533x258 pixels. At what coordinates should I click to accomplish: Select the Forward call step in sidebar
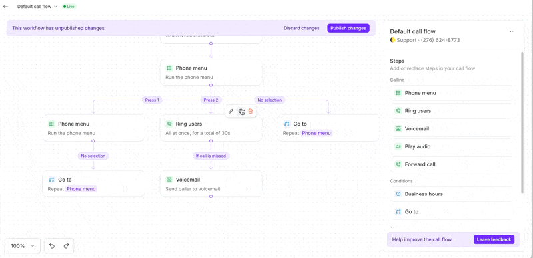click(x=451, y=164)
